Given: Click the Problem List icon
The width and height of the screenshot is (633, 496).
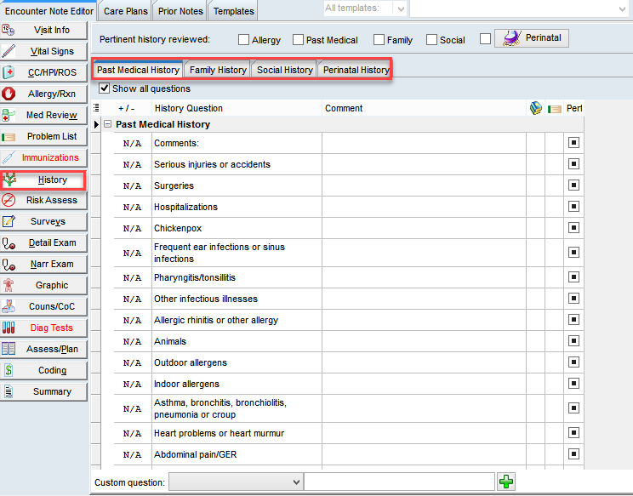Looking at the screenshot, I should coord(8,137).
